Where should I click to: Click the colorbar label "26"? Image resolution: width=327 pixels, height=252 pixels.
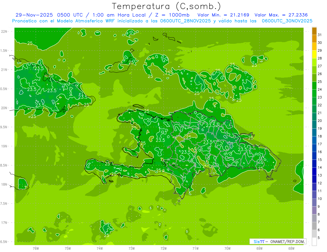pos(320,74)
